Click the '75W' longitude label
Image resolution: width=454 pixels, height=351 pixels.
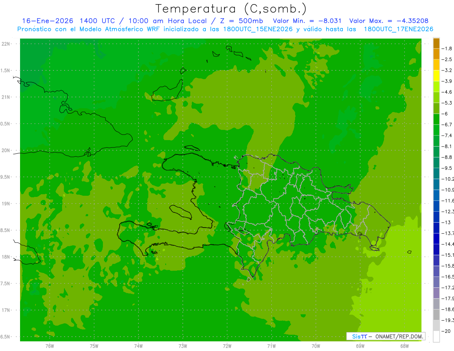[x=94, y=346]
